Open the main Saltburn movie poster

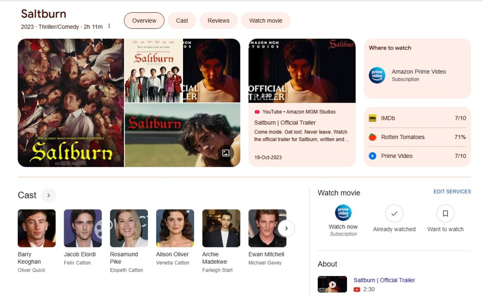pyautogui.click(x=71, y=103)
